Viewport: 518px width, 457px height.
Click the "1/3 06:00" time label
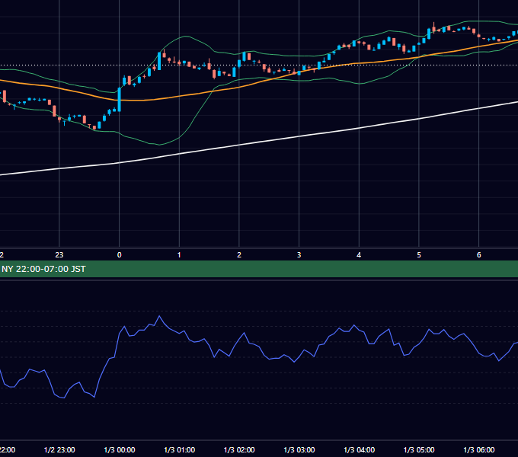479,449
